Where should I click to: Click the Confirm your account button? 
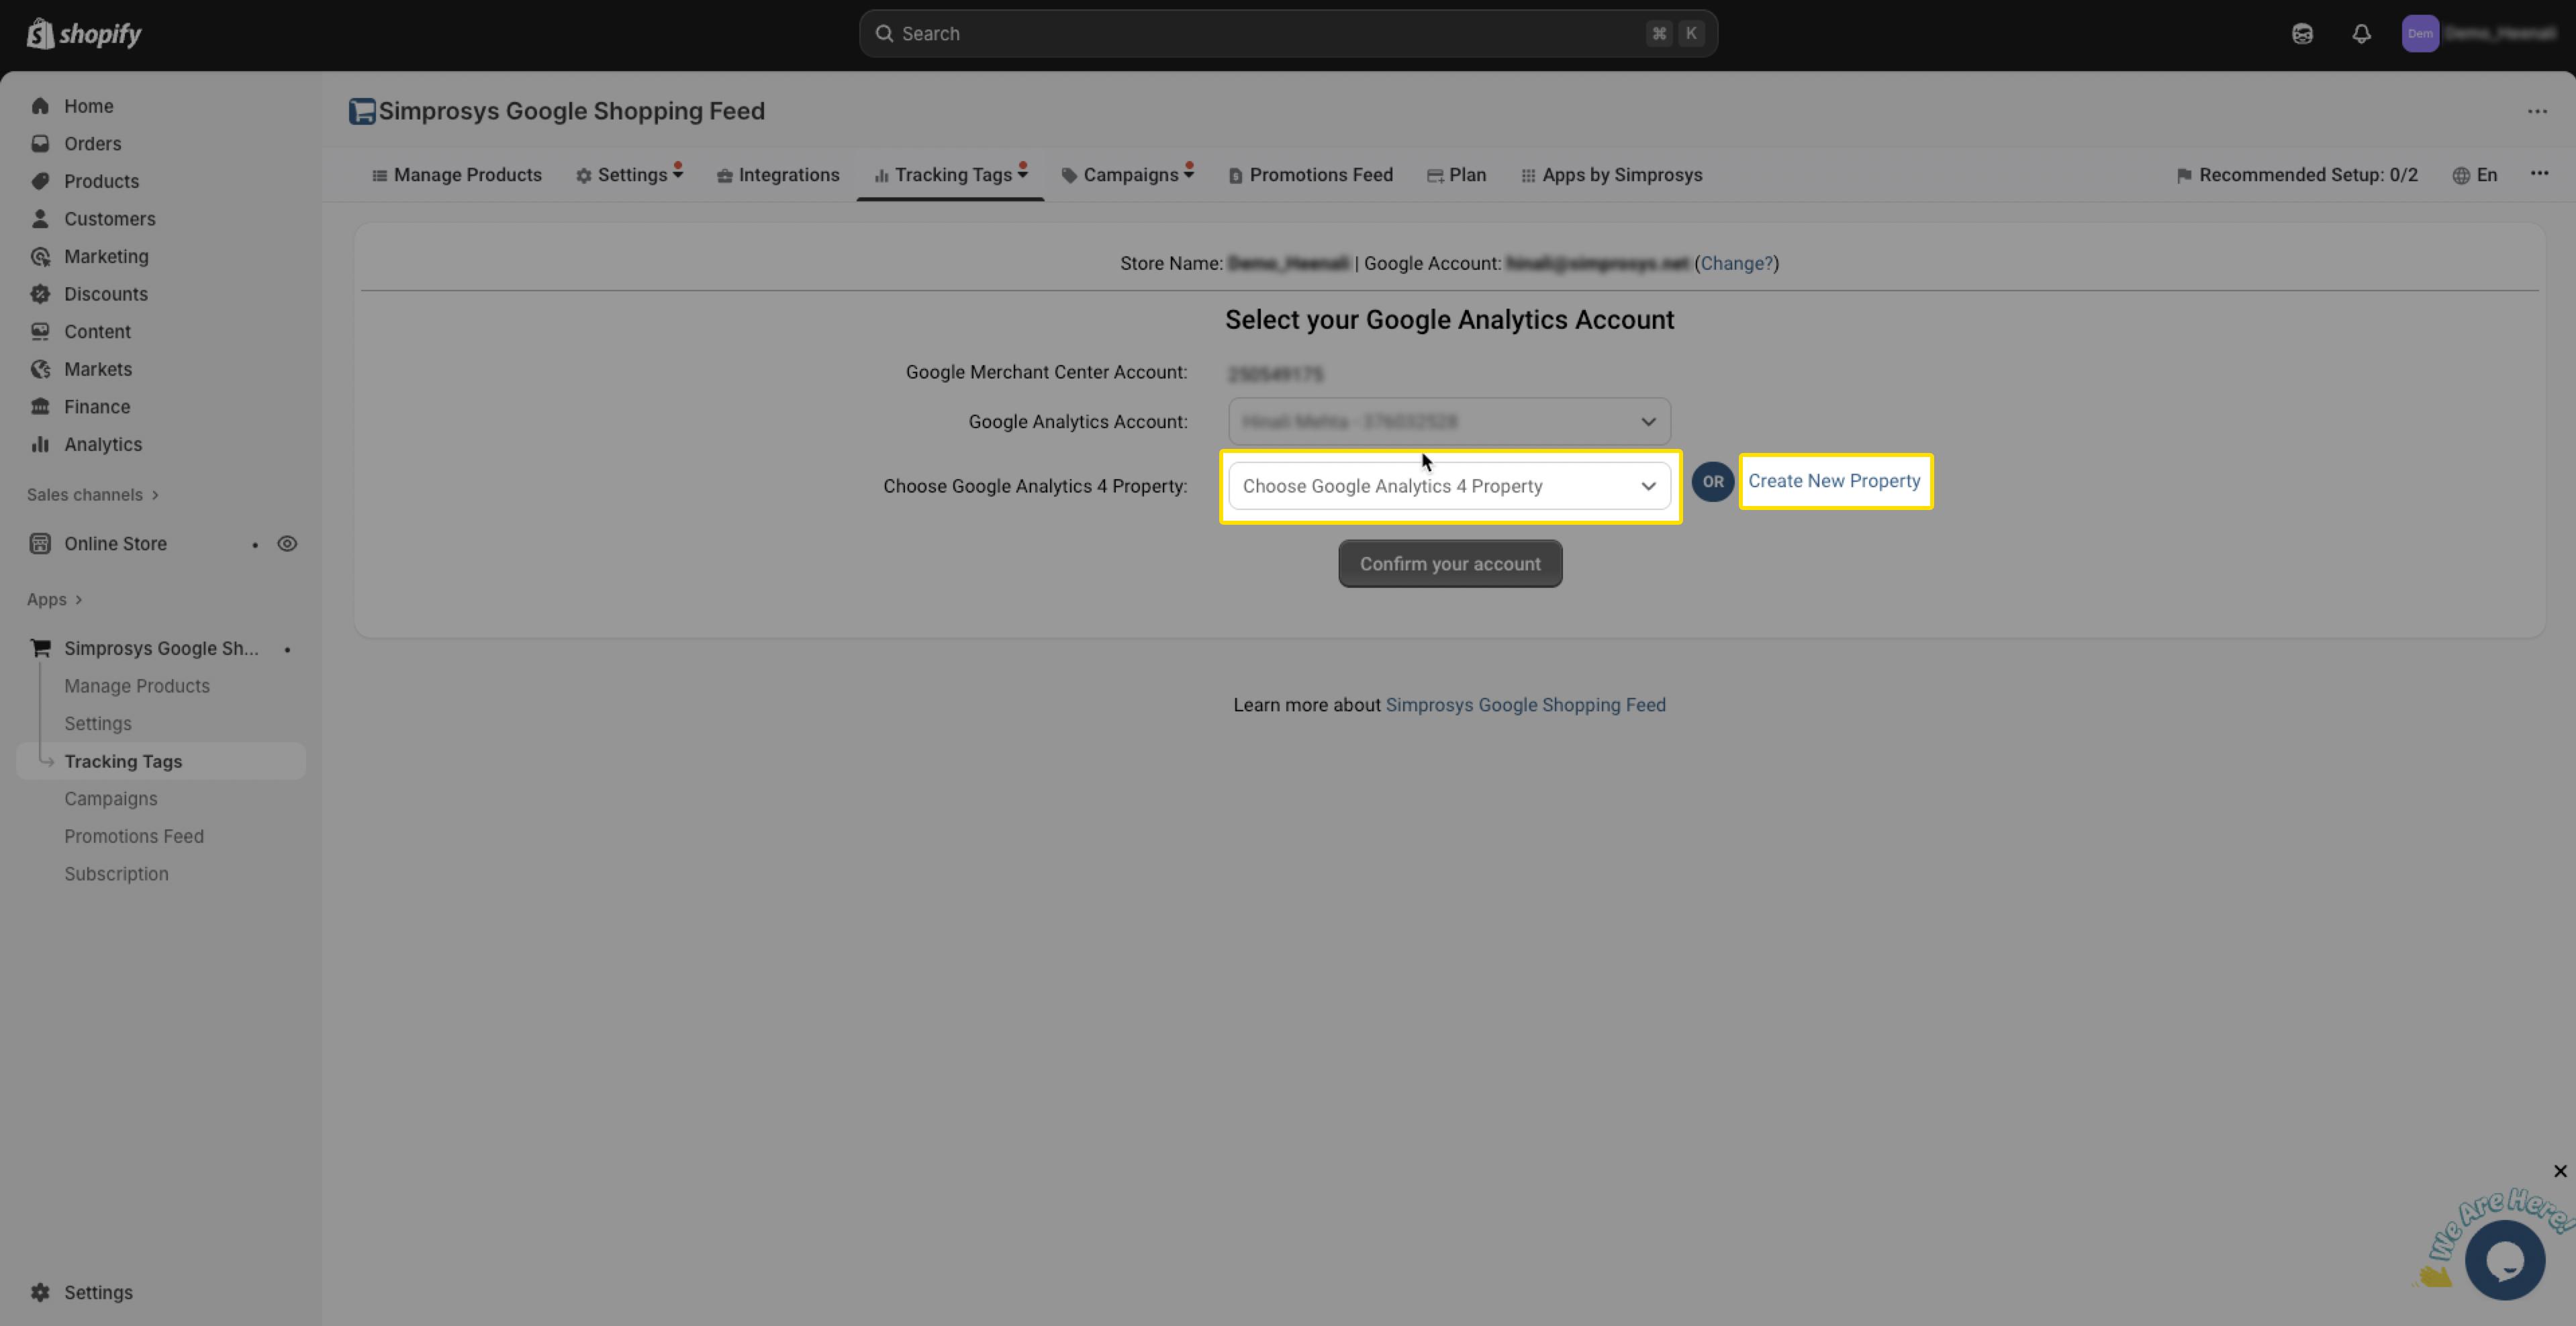click(x=1449, y=564)
